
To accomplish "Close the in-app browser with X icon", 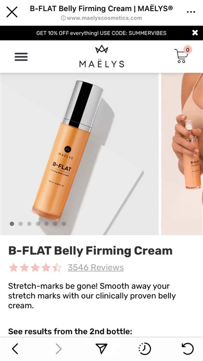I will [12, 12].
